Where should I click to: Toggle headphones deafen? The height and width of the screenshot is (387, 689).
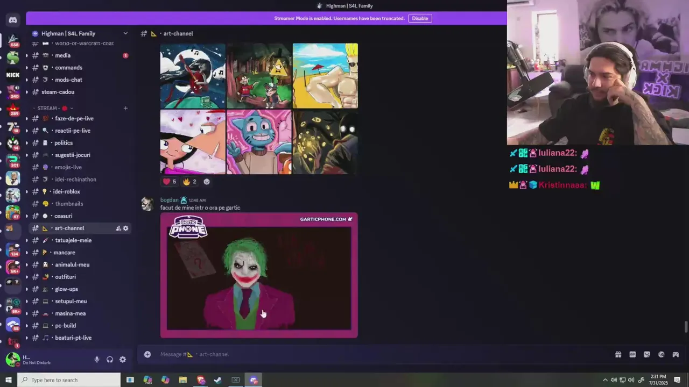(x=110, y=360)
